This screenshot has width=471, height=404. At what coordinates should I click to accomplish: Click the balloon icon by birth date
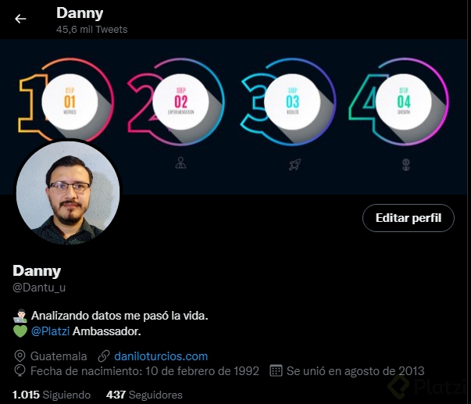(x=20, y=370)
